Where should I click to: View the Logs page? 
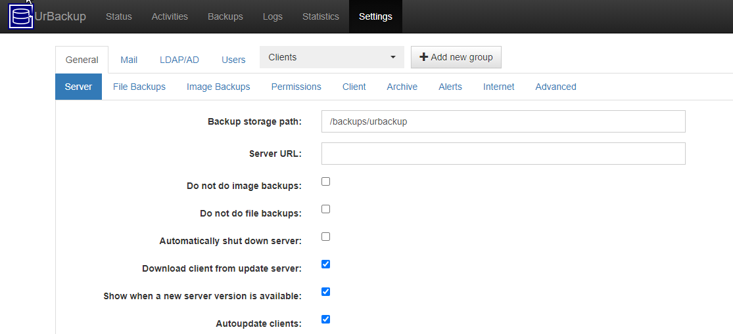tap(273, 17)
